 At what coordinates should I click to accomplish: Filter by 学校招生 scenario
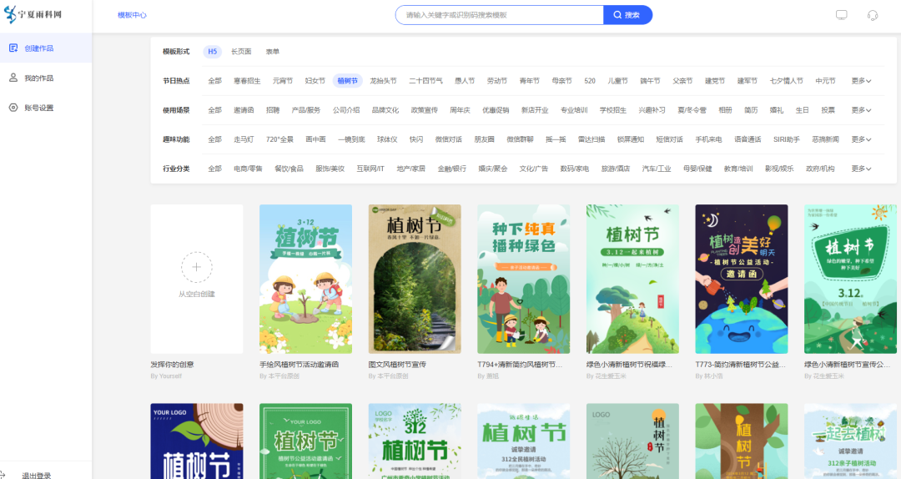[613, 110]
